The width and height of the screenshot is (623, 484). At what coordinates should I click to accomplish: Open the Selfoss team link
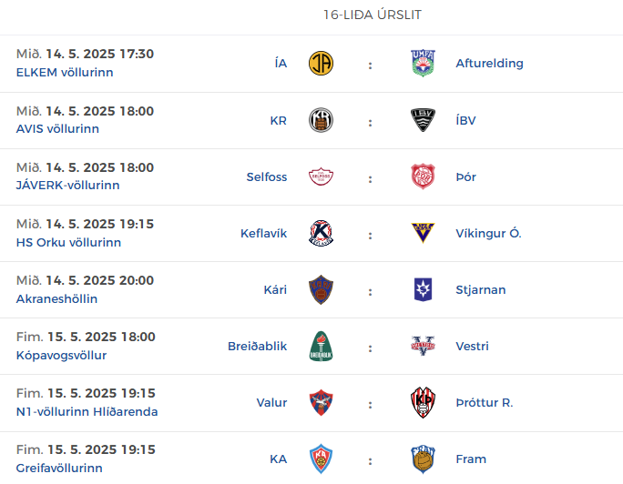[x=267, y=176]
